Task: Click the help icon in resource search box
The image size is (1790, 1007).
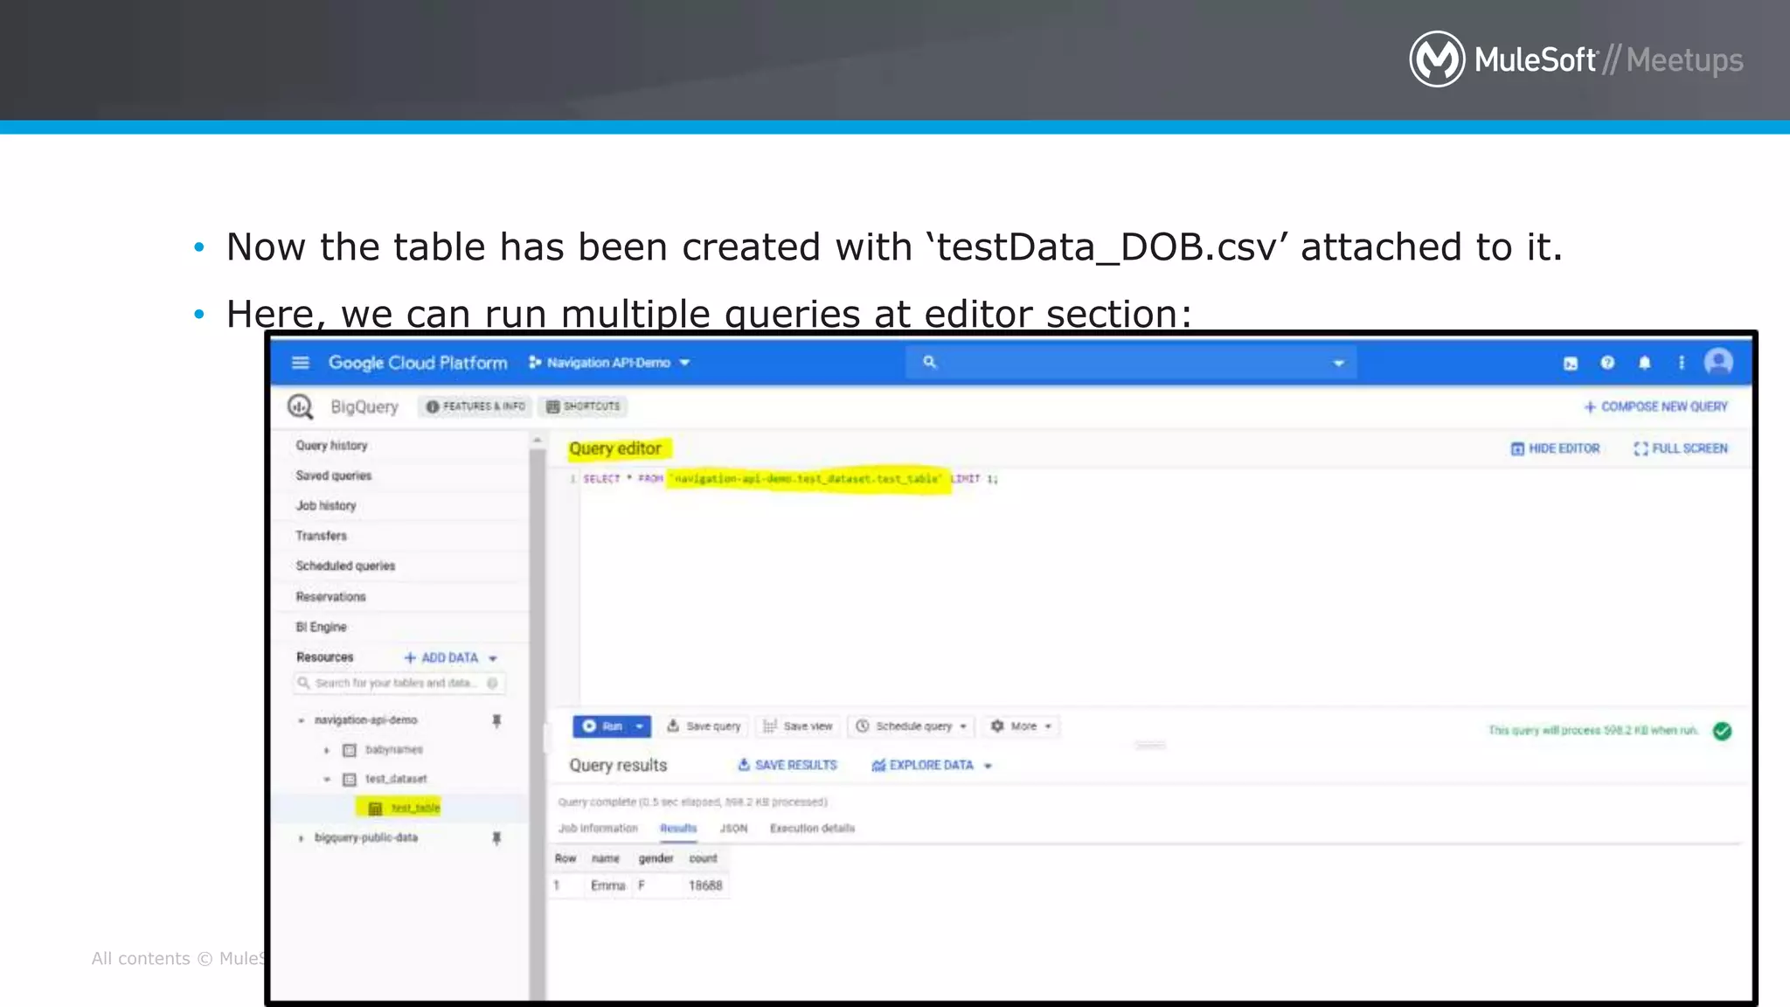Action: [492, 683]
